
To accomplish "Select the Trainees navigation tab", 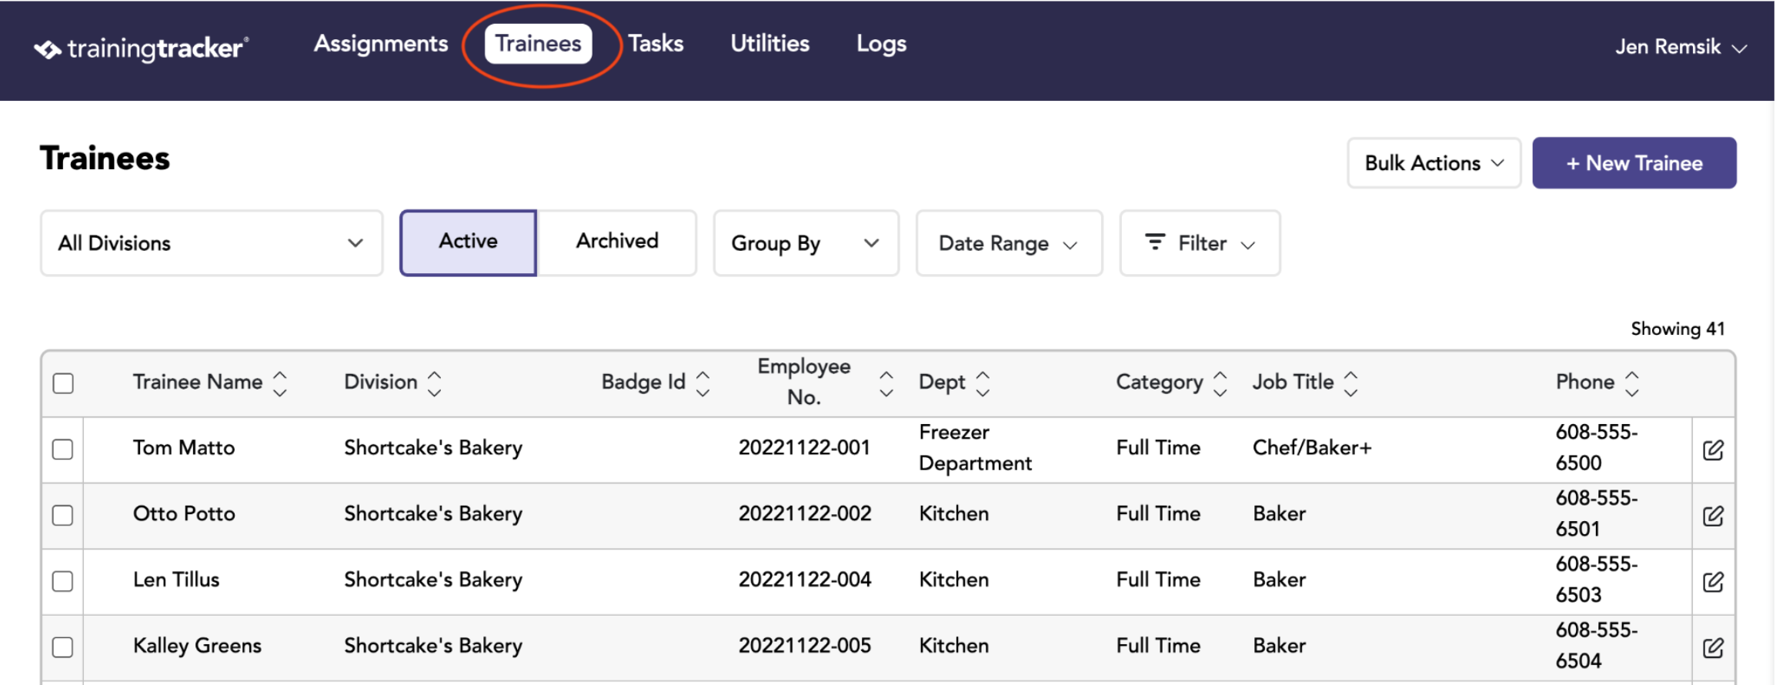I will click(538, 44).
